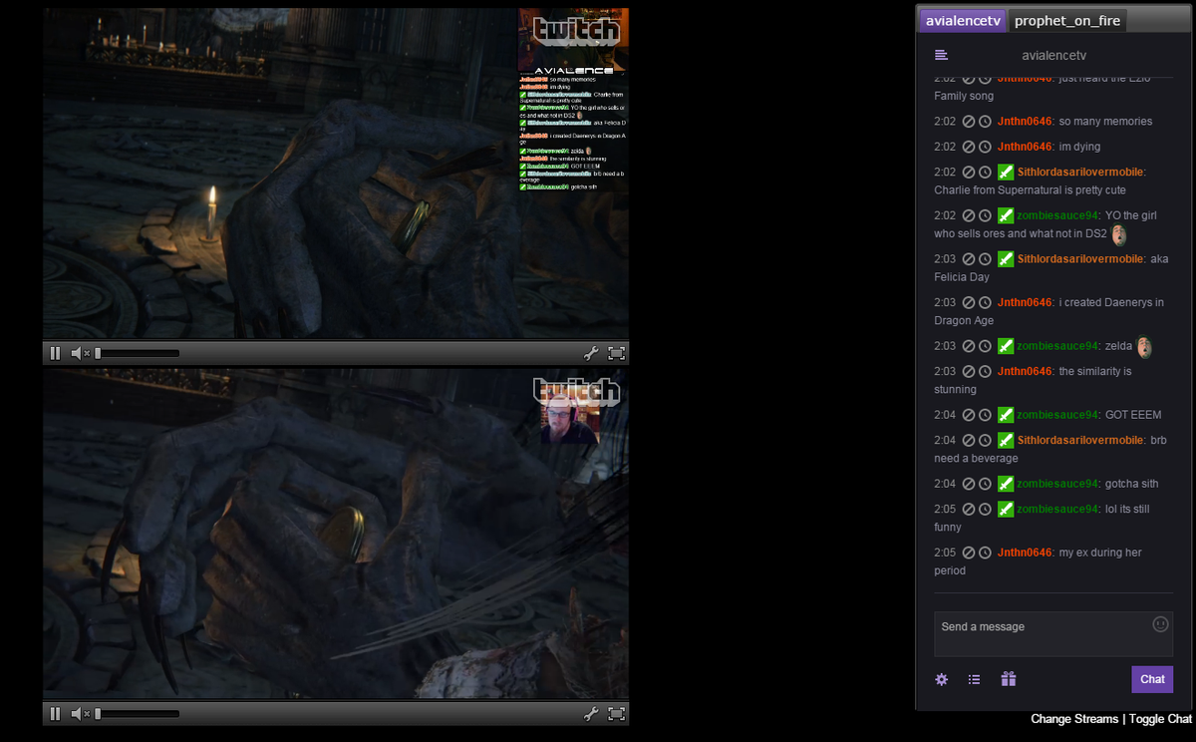Image resolution: width=1196 pixels, height=742 pixels.
Task: Click the purple Chat send button
Action: tap(1152, 679)
